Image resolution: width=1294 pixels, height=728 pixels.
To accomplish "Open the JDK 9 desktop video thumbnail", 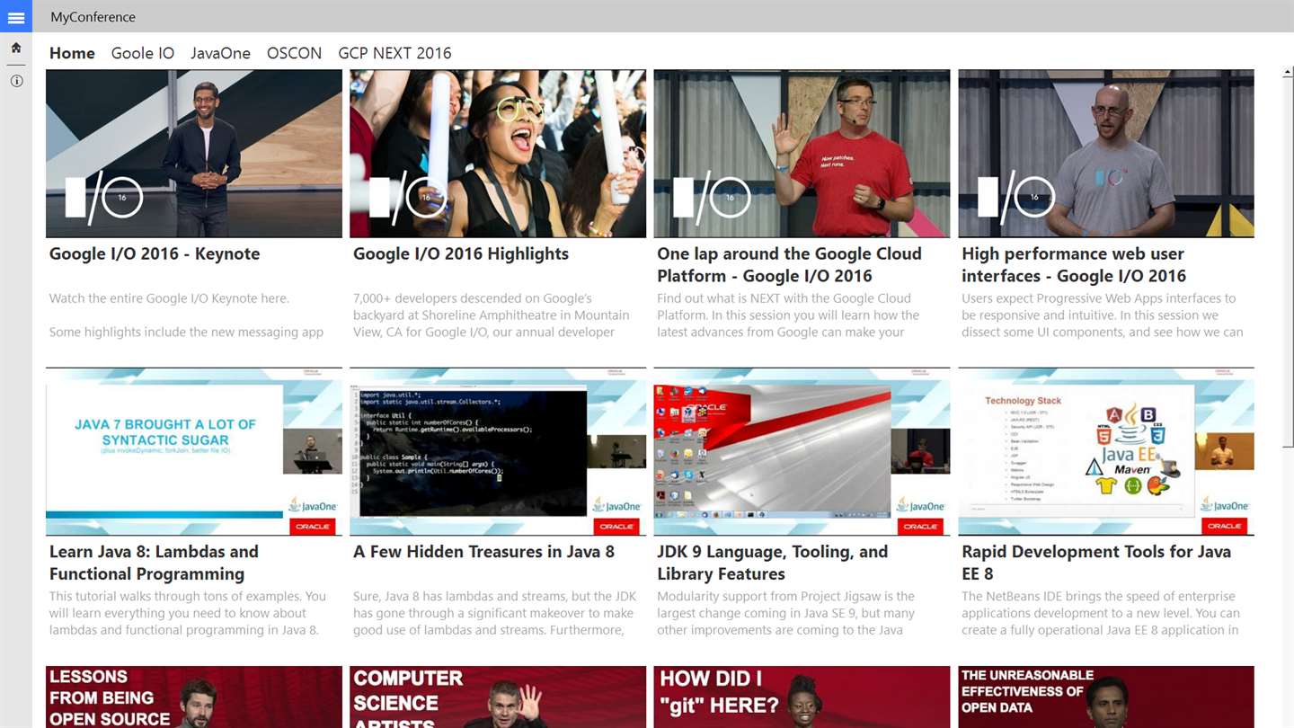I will pos(802,451).
